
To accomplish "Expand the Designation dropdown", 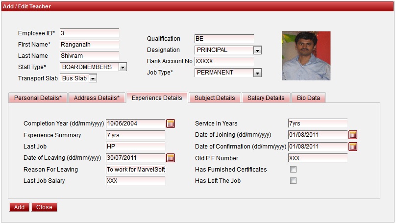I will click(x=257, y=50).
